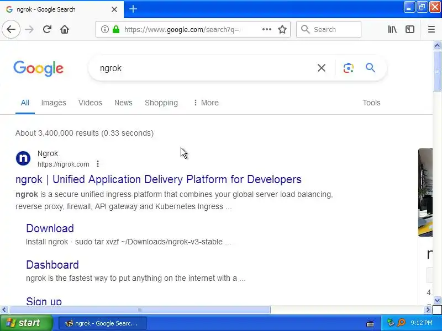Image resolution: width=442 pixels, height=331 pixels.
Task: Click the horizontal scrollbar left arrow
Action: tap(4, 310)
